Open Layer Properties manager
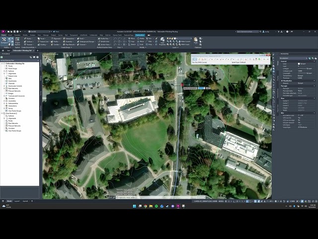 click(x=162, y=41)
